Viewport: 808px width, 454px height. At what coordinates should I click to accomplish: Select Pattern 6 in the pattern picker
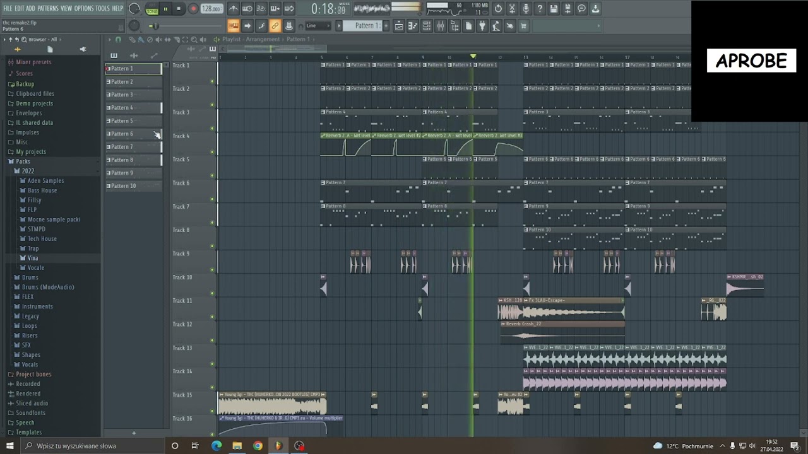[x=133, y=134]
